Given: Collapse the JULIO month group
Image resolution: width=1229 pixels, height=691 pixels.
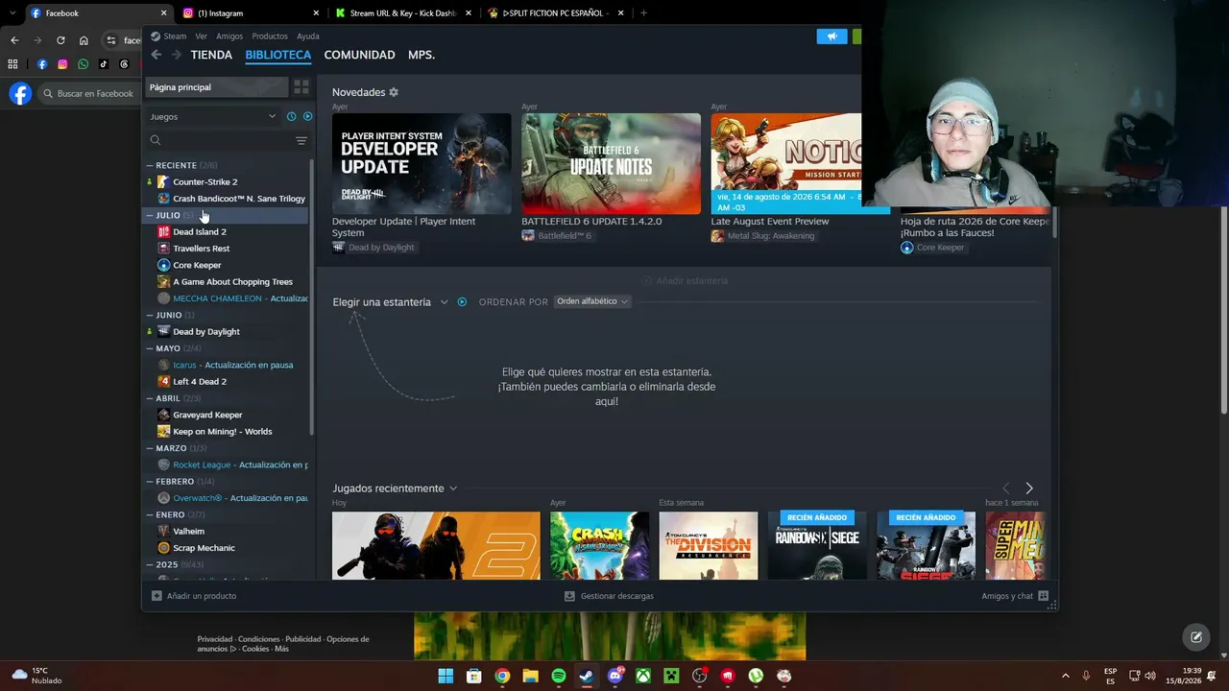Looking at the screenshot, I should pyautogui.click(x=150, y=215).
